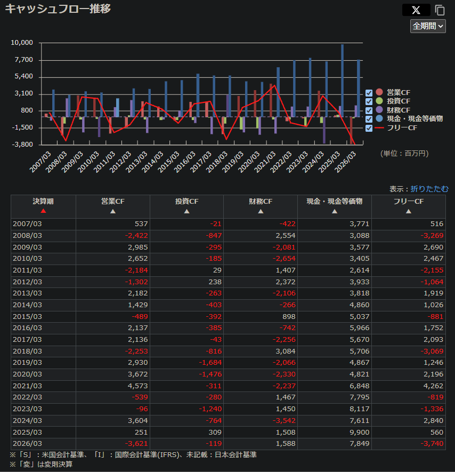Uncheck the 現金・現金等価物 series checkbox
Image resolution: width=455 pixels, height=472 pixels.
tap(369, 119)
